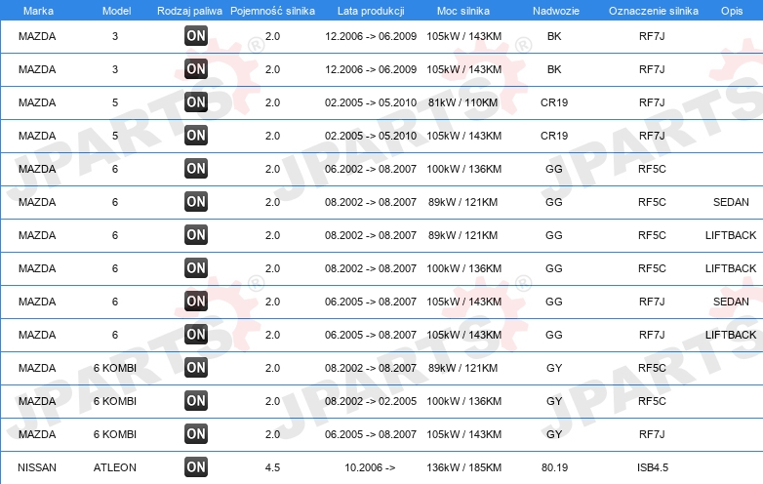Click the 4.5 engine capacity value
The image size is (763, 484).
click(x=272, y=467)
